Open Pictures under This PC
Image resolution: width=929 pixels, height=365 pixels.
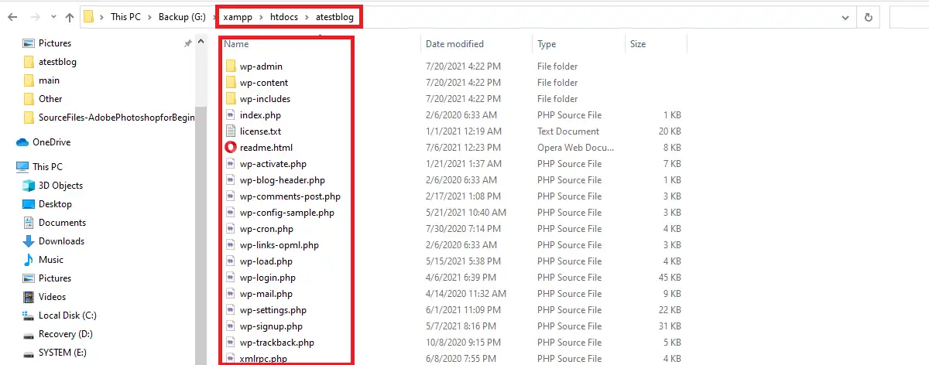click(55, 278)
